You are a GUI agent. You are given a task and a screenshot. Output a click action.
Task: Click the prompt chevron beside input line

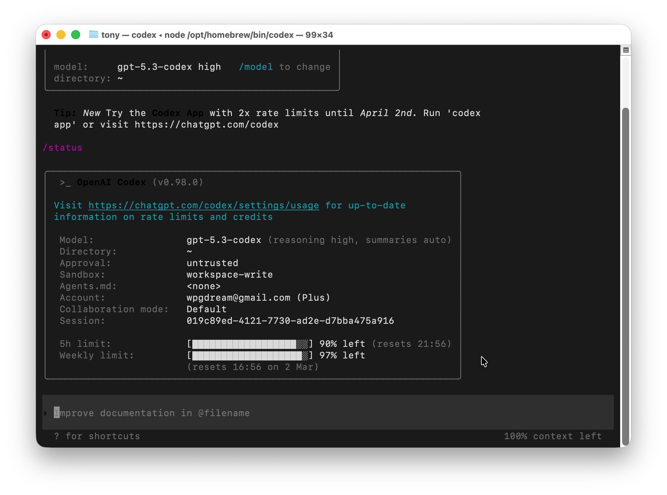(x=45, y=413)
